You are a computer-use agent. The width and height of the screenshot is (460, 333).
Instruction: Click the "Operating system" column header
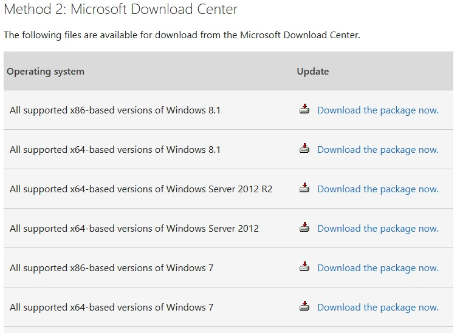(x=46, y=72)
